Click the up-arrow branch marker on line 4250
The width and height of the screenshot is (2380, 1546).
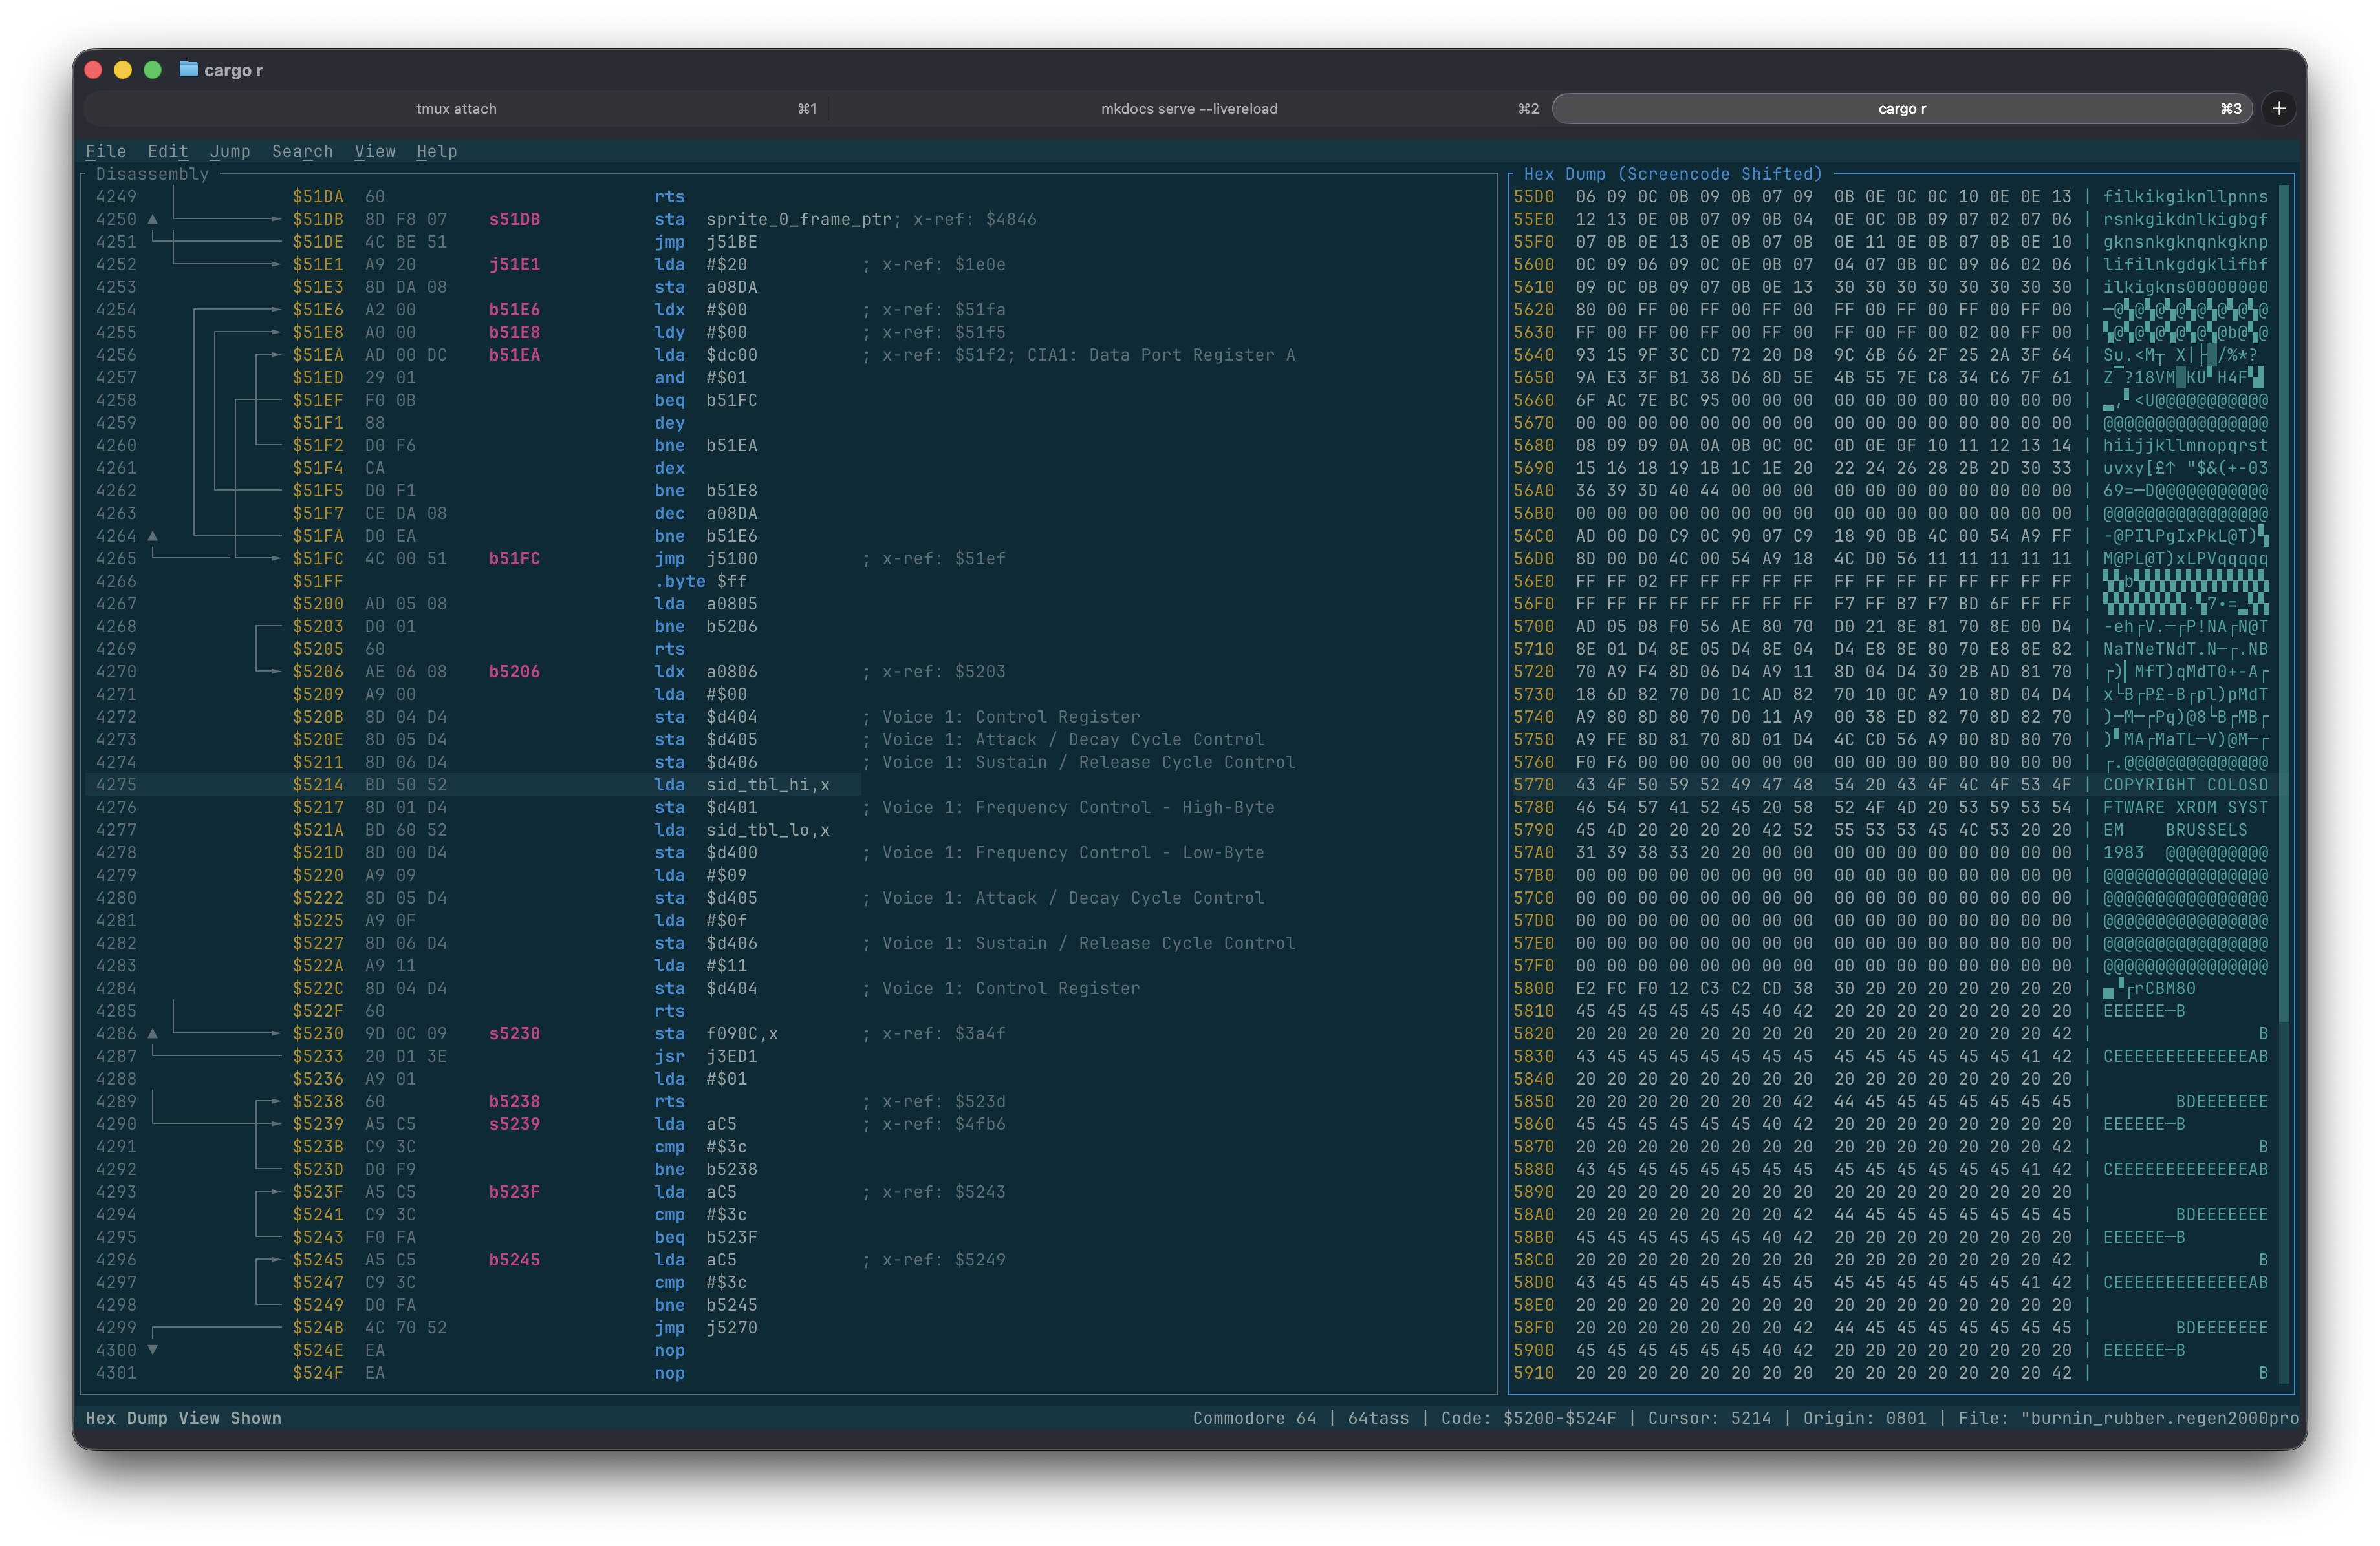point(152,219)
